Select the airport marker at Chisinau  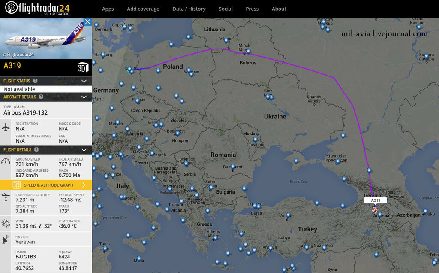tap(255, 139)
